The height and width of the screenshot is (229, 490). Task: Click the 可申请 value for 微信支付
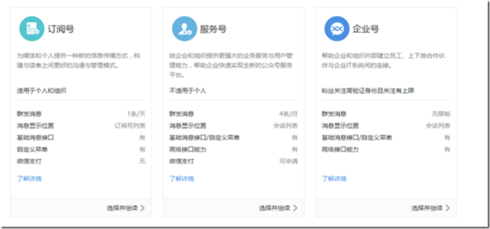pos(288,161)
